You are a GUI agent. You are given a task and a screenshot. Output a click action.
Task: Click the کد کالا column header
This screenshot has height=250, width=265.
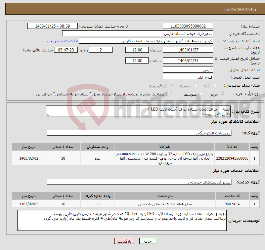click(x=232, y=147)
